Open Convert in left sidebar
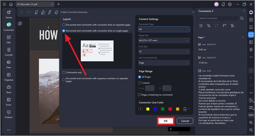 [x=9, y=52]
